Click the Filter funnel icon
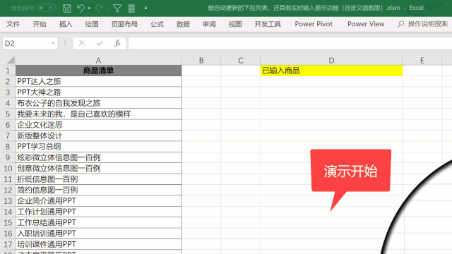Screen dimensions: 452x254 (117, 8)
